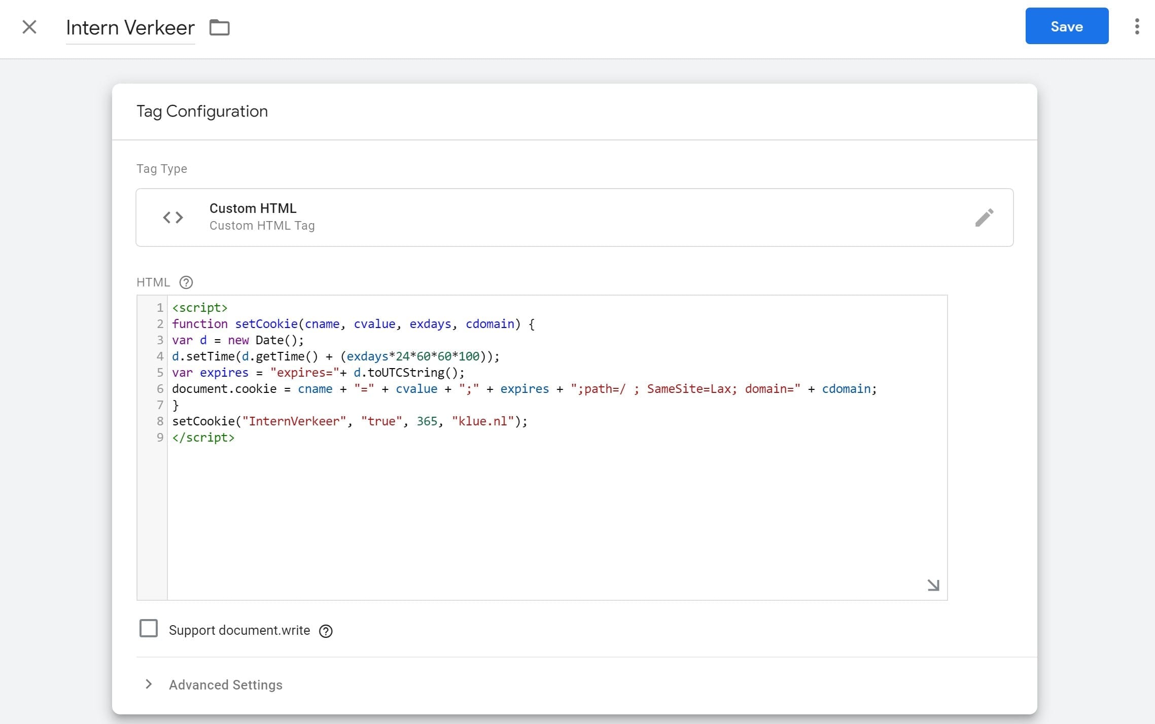The width and height of the screenshot is (1155, 724).
Task: Click on the setCookie call on line 8
Action: (x=349, y=421)
